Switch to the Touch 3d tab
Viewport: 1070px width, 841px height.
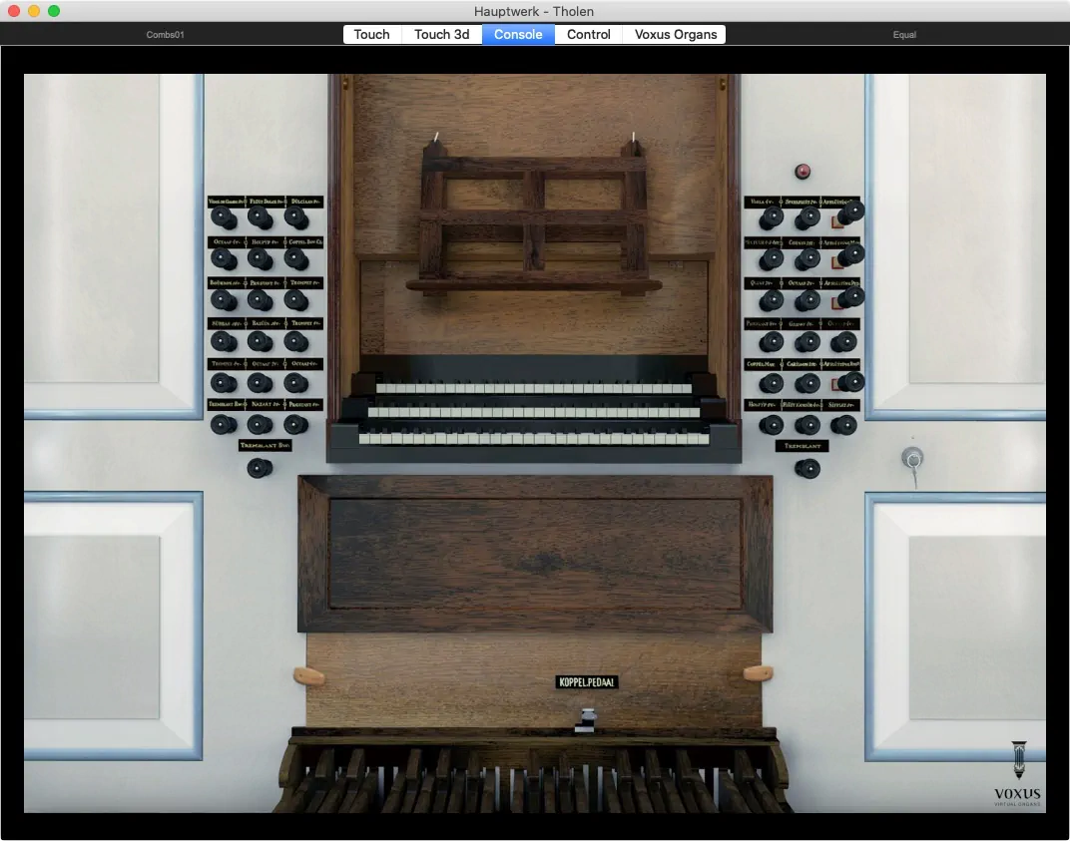[x=441, y=34]
